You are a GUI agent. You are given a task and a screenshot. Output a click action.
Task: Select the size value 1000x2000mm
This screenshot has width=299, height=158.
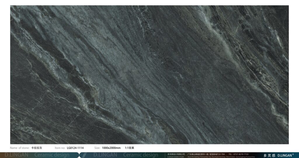point(111,148)
